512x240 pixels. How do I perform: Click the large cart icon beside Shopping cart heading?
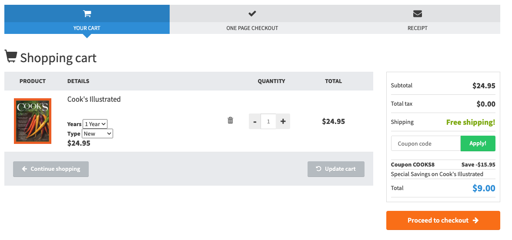[x=11, y=56]
